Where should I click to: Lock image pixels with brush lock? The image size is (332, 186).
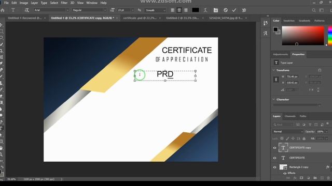pyautogui.click(x=287, y=138)
